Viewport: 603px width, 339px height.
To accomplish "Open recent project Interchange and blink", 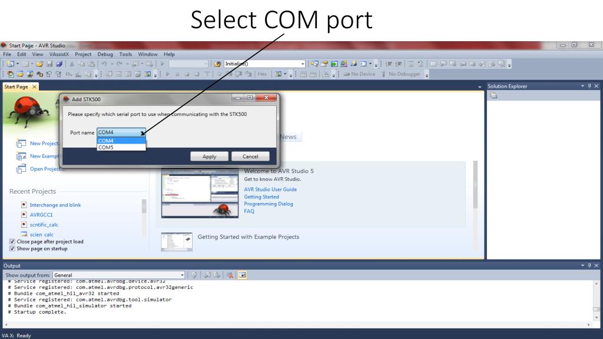I will coord(55,205).
